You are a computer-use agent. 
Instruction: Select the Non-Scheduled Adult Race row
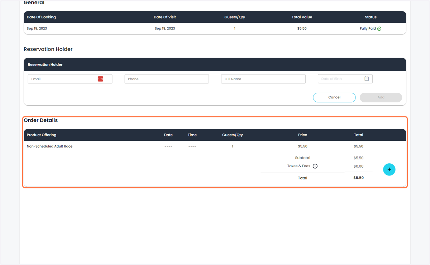pos(215,146)
